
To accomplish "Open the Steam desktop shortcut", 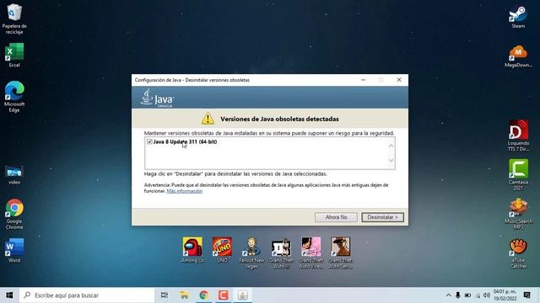I will point(518,17).
